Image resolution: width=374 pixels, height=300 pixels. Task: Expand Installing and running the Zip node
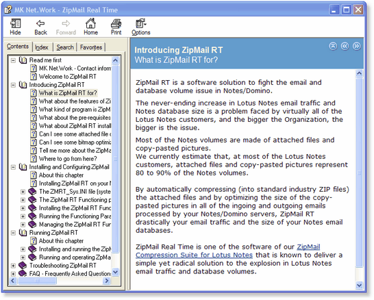tap(23, 249)
